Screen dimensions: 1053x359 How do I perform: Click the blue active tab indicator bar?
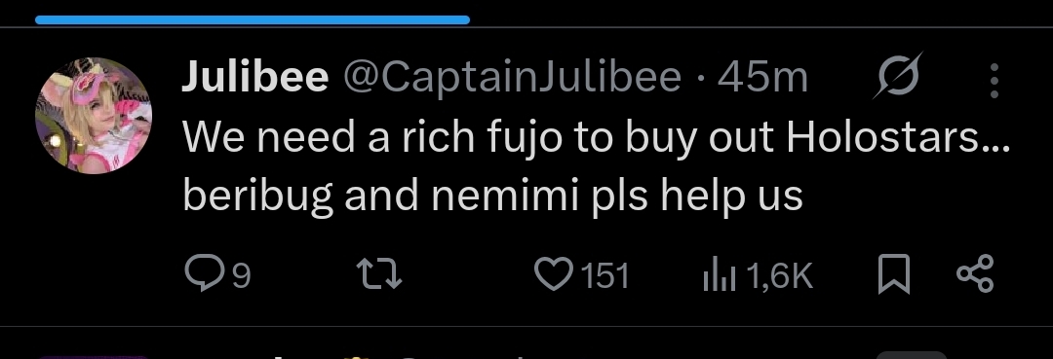(253, 19)
